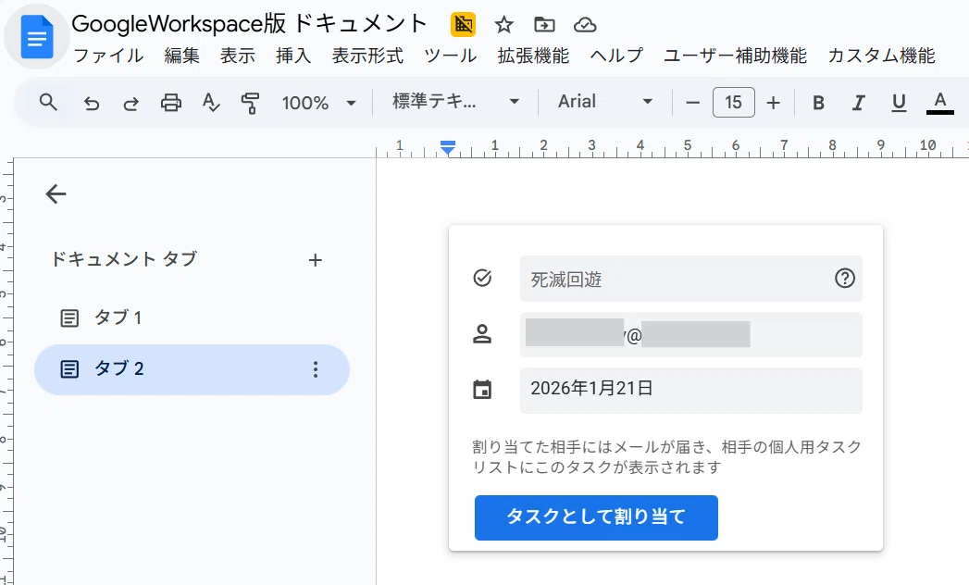
Task: Run spelling and grammar check
Action: (x=211, y=103)
